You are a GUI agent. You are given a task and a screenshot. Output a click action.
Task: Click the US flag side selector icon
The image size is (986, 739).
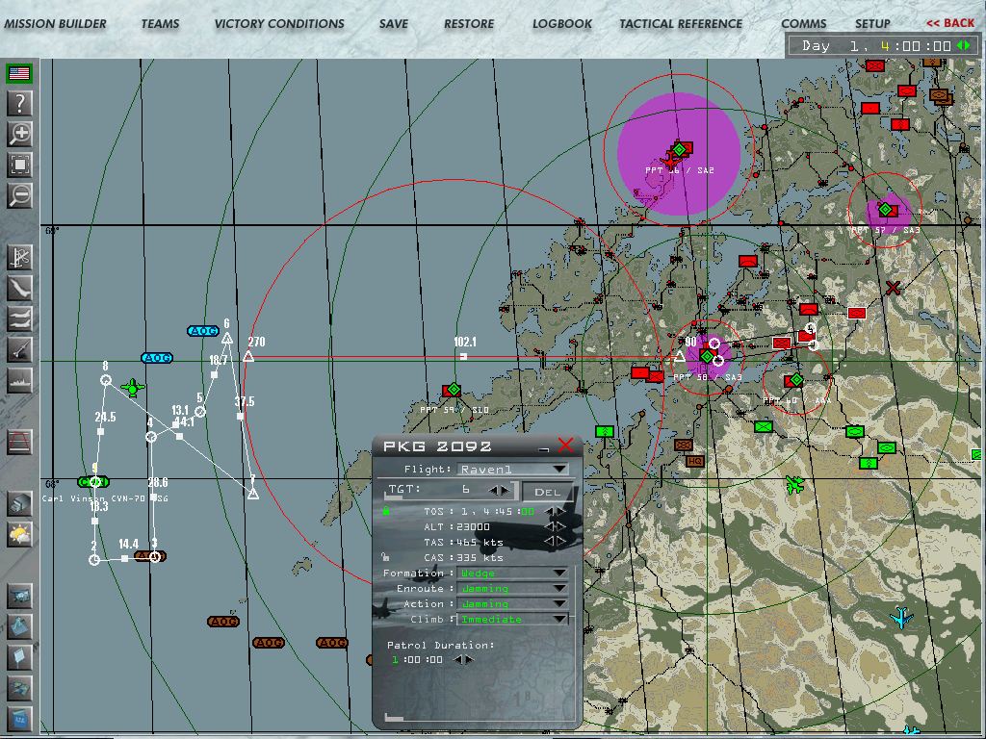click(x=19, y=73)
